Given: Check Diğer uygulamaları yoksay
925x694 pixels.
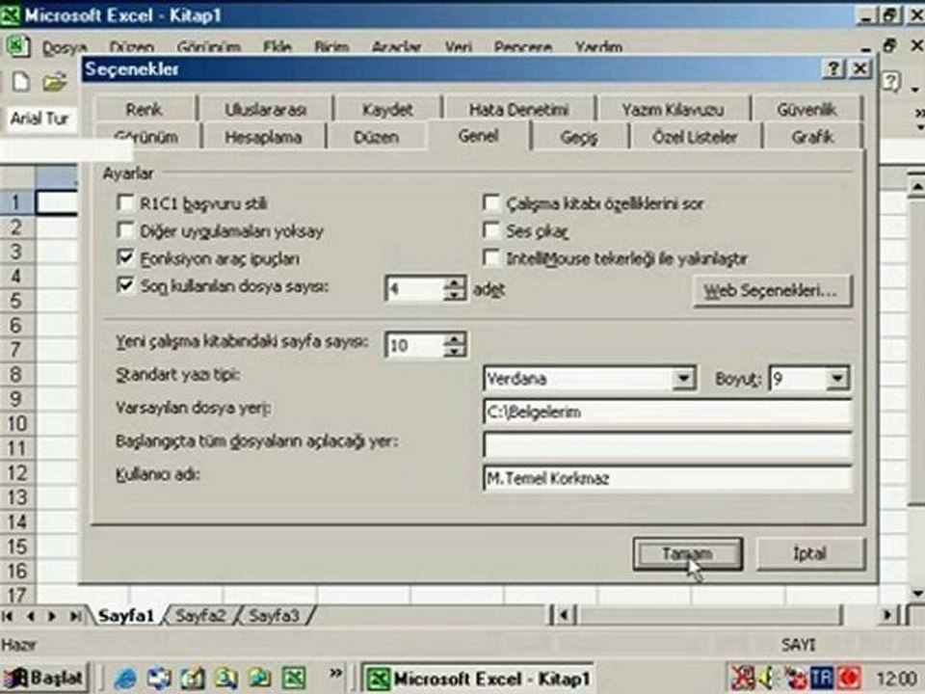Looking at the screenshot, I should pos(125,229).
